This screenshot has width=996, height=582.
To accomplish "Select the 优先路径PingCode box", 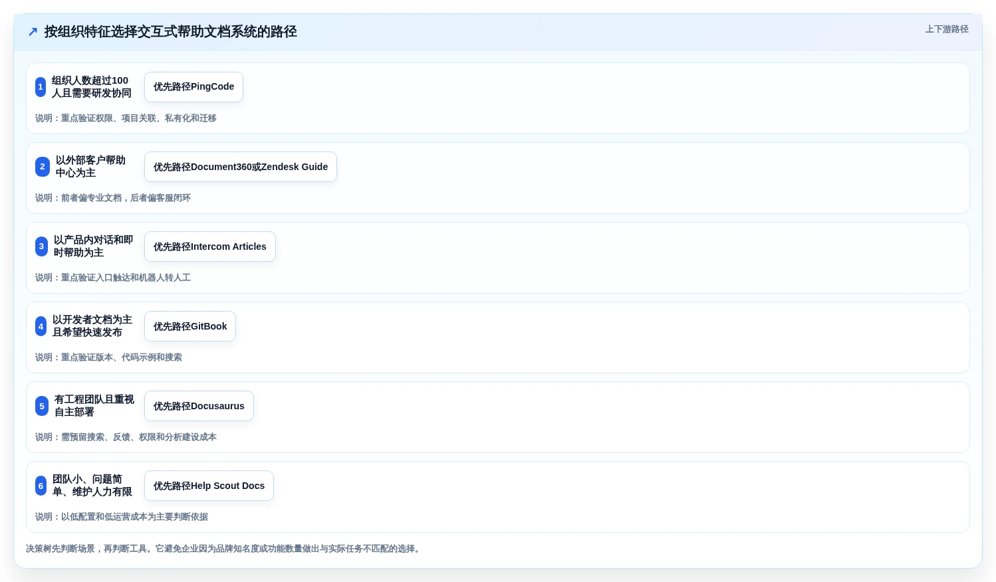I will click(193, 87).
